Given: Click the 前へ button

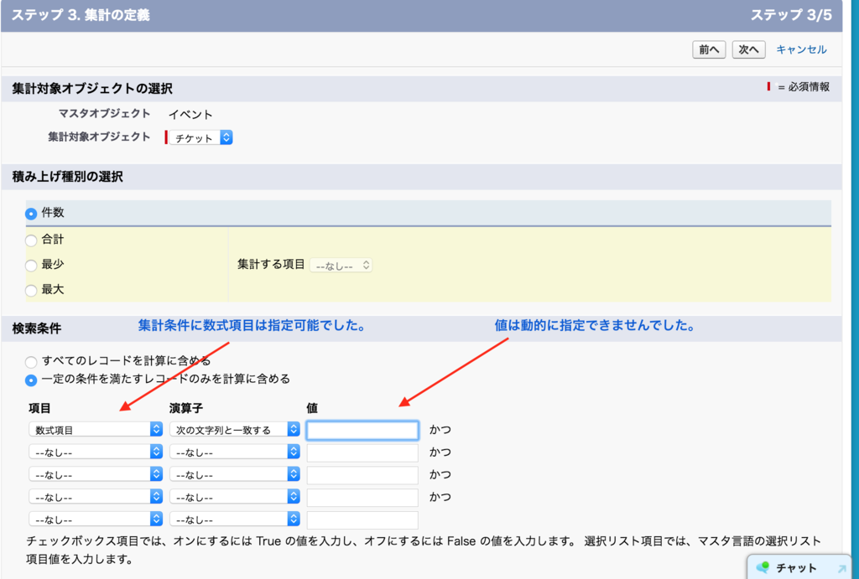Looking at the screenshot, I should point(709,49).
